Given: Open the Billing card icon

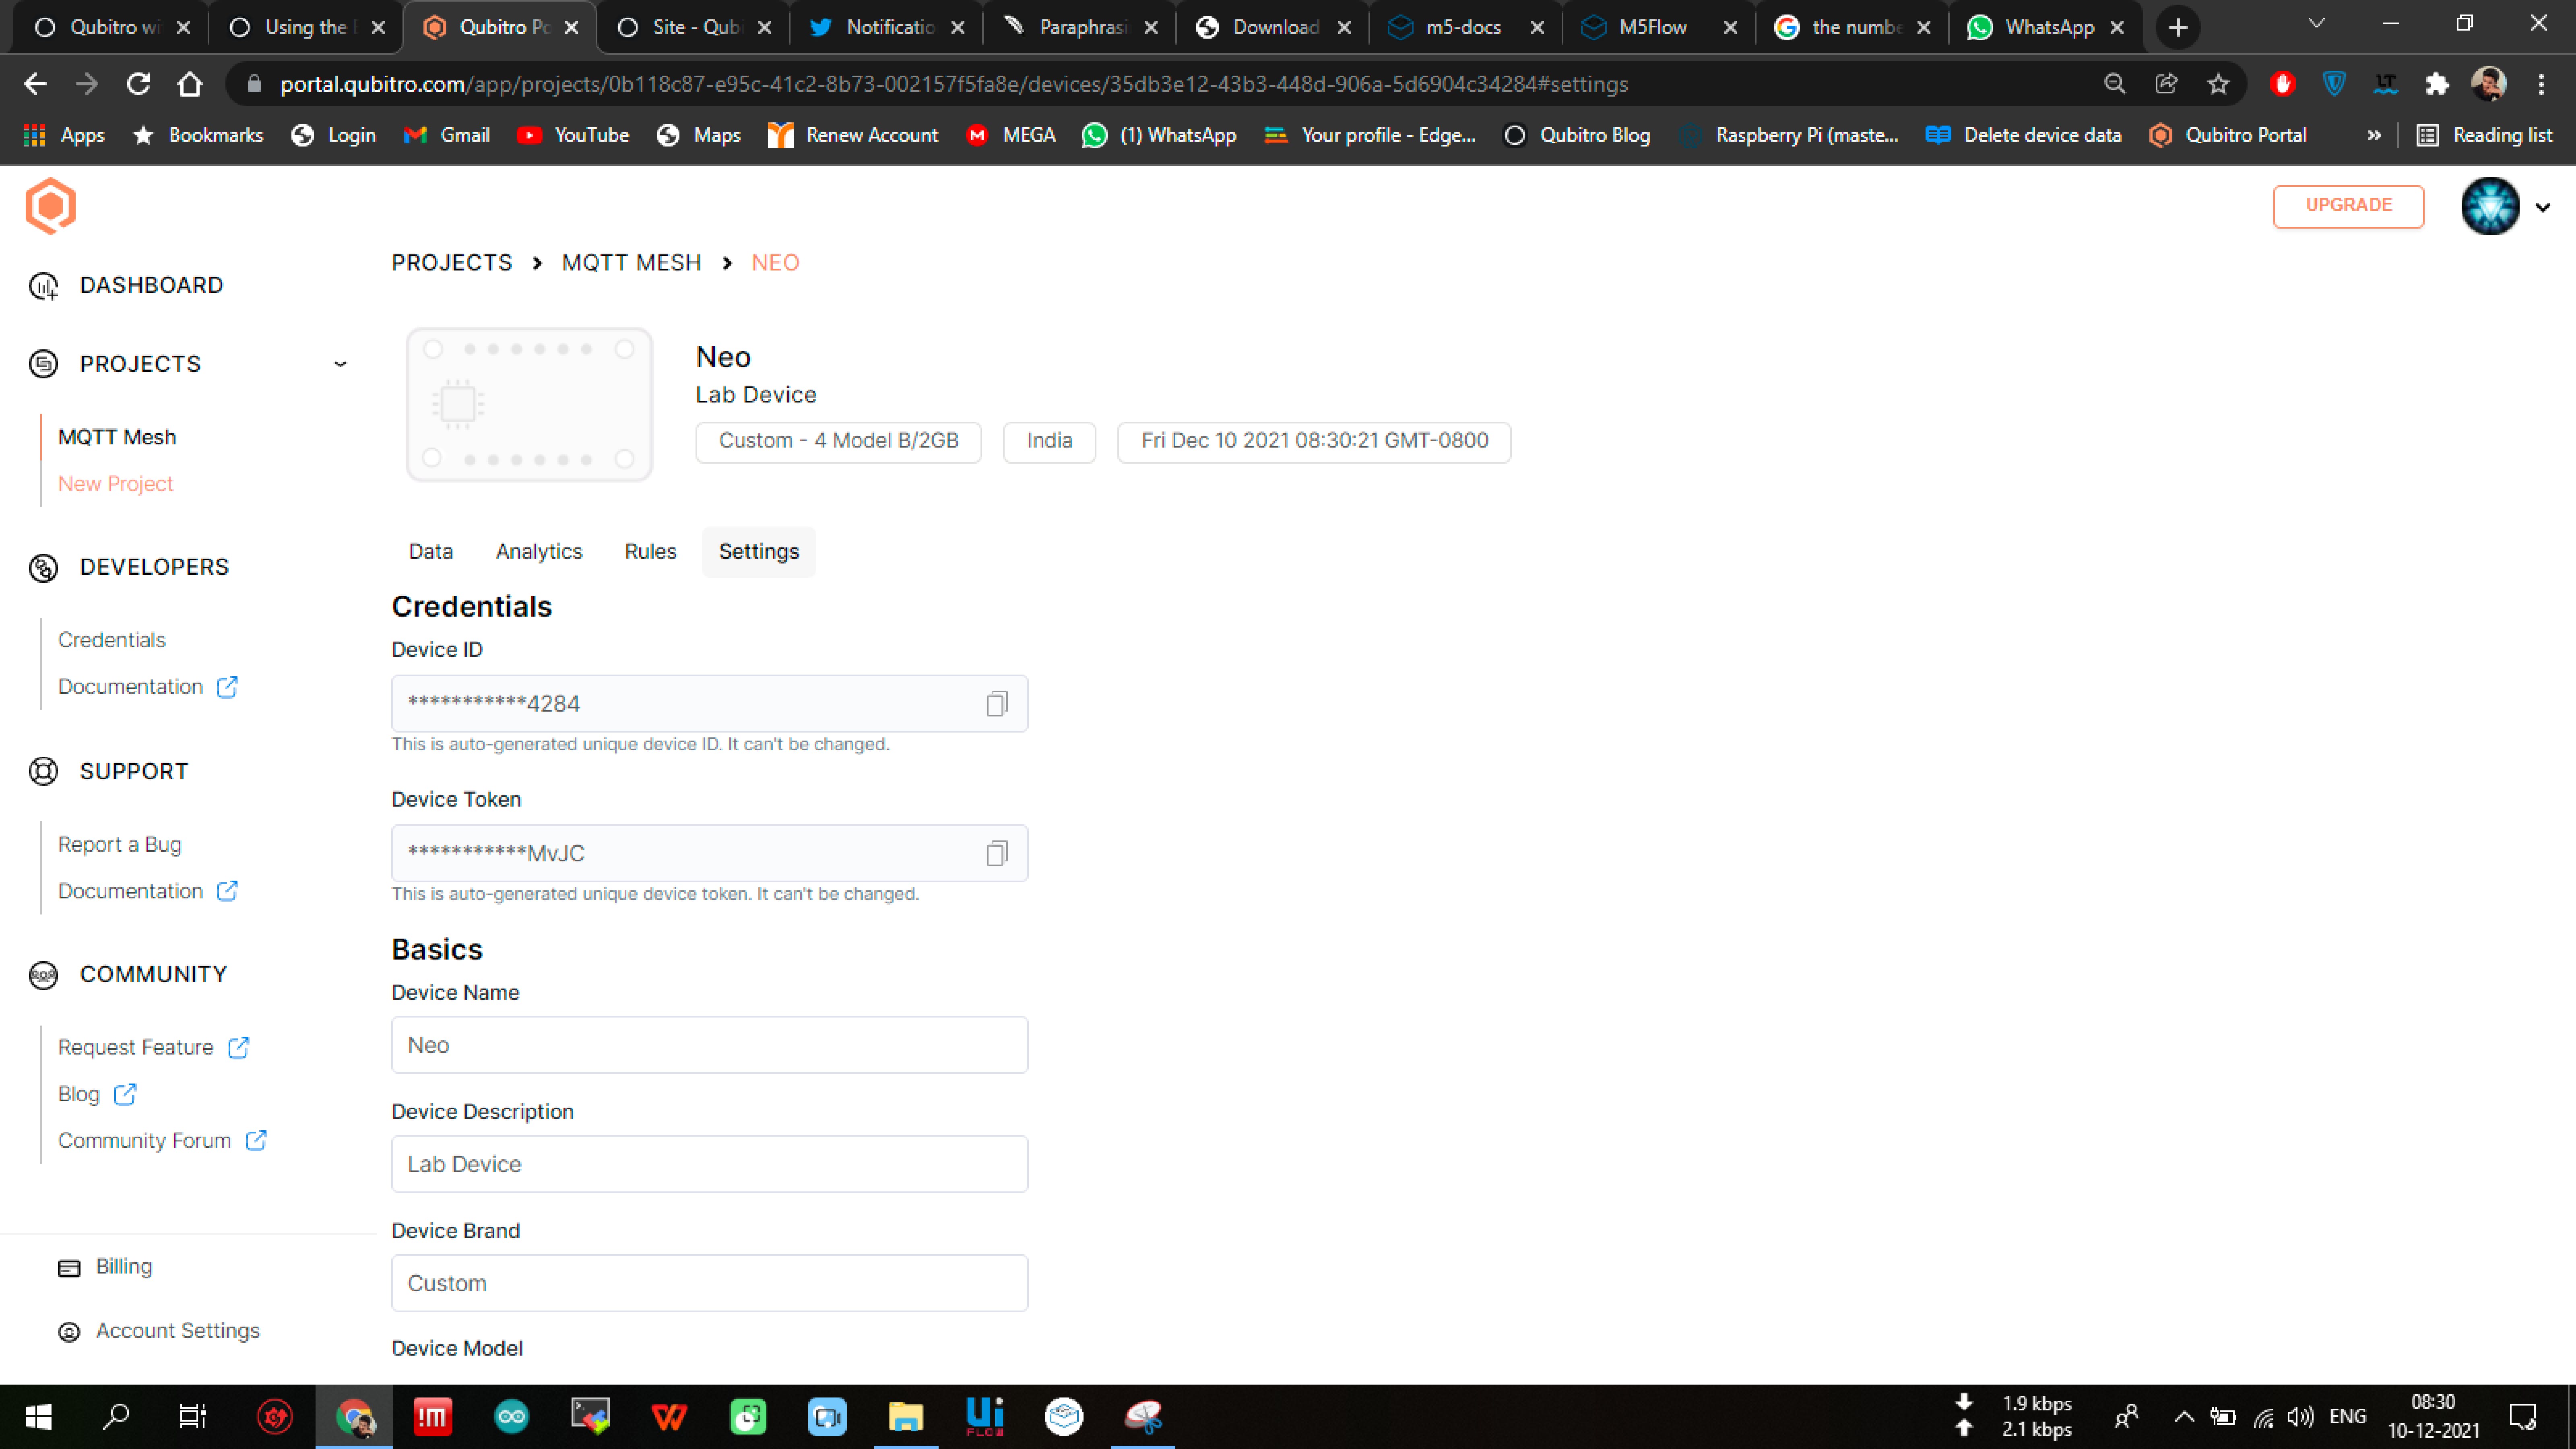Looking at the screenshot, I should [x=69, y=1268].
